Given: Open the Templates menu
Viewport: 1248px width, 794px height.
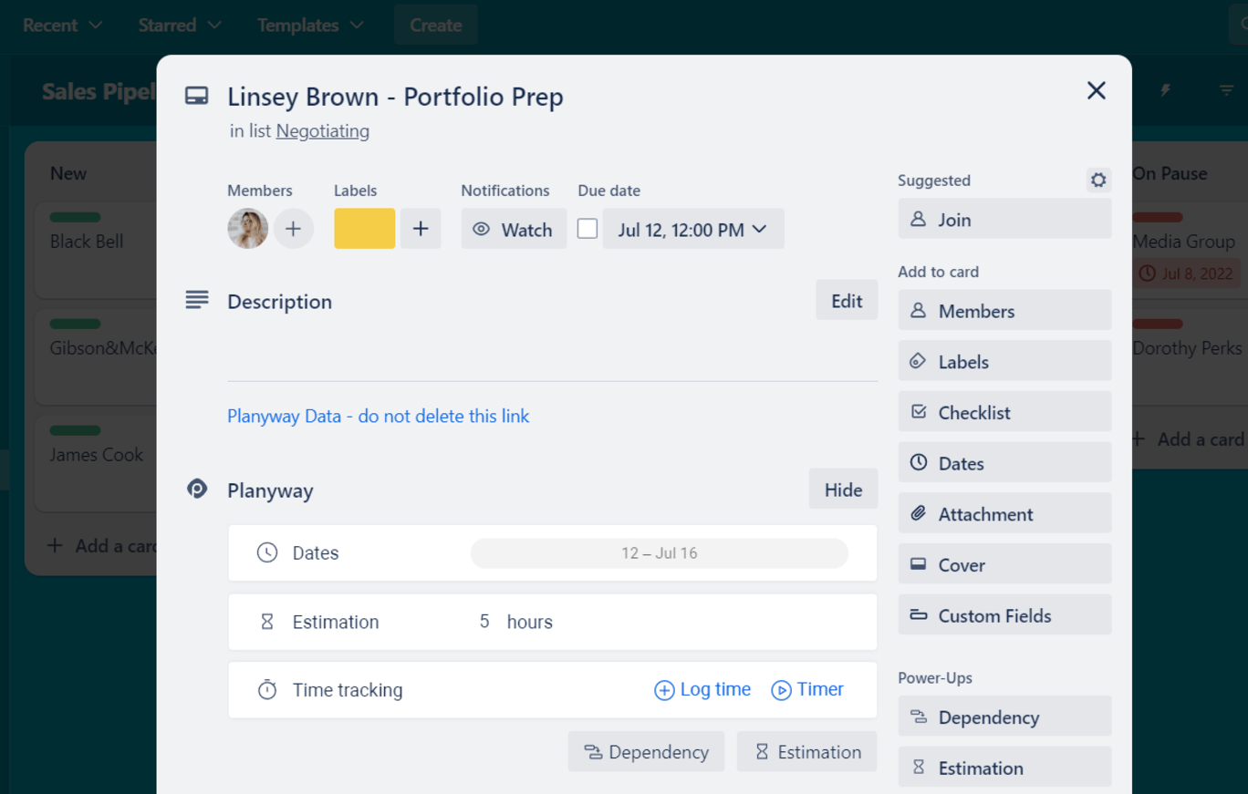Looking at the screenshot, I should [x=310, y=26].
